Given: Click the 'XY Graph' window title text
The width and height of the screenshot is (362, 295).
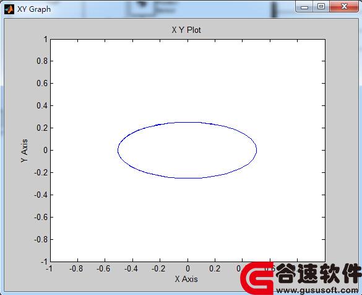Looking at the screenshot, I should tap(34, 9).
